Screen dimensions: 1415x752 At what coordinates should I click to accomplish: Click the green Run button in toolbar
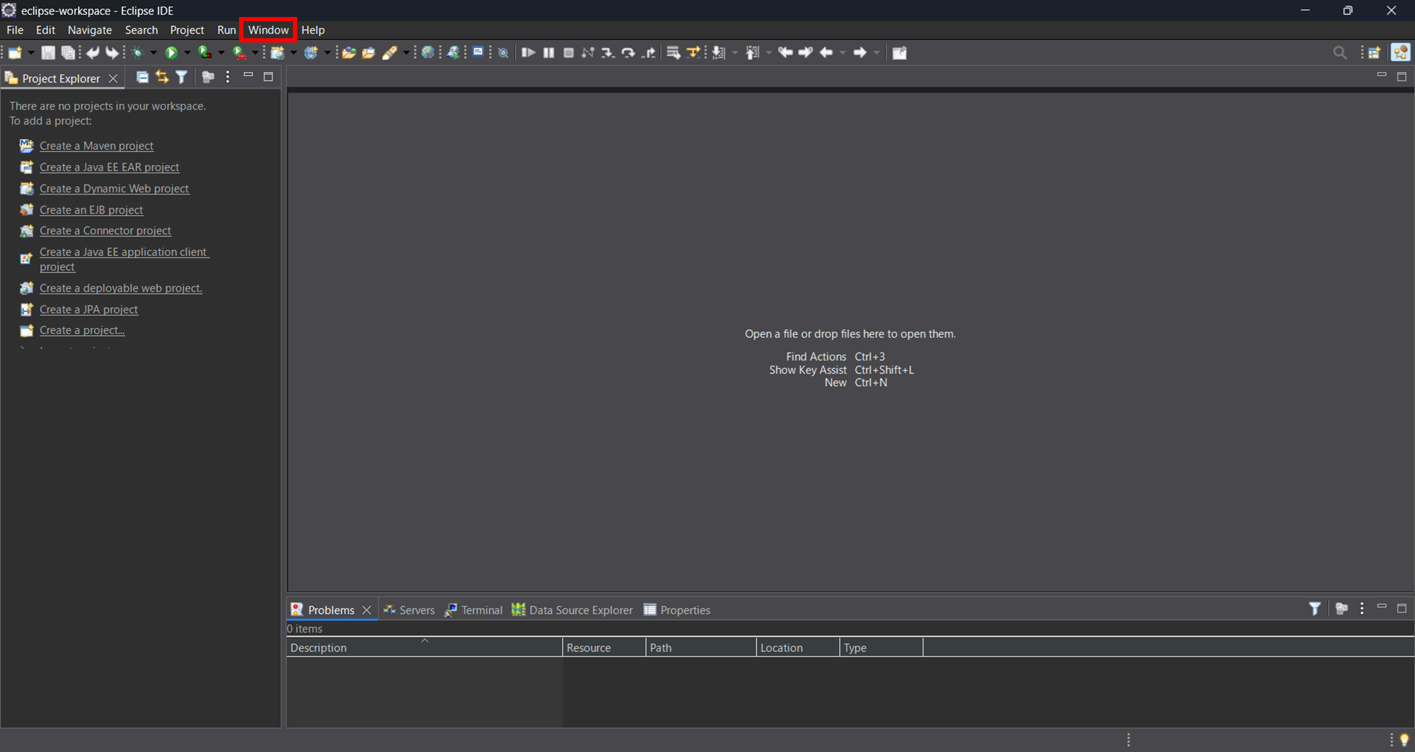click(171, 52)
